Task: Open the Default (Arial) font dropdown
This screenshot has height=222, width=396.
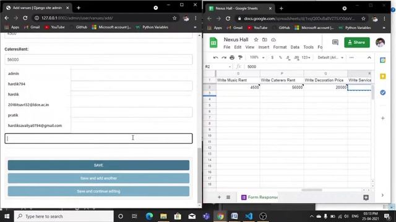Action: pyautogui.click(x=330, y=57)
